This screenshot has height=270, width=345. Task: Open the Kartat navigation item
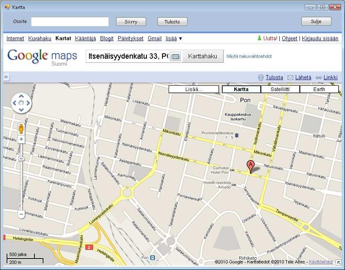(x=63, y=38)
